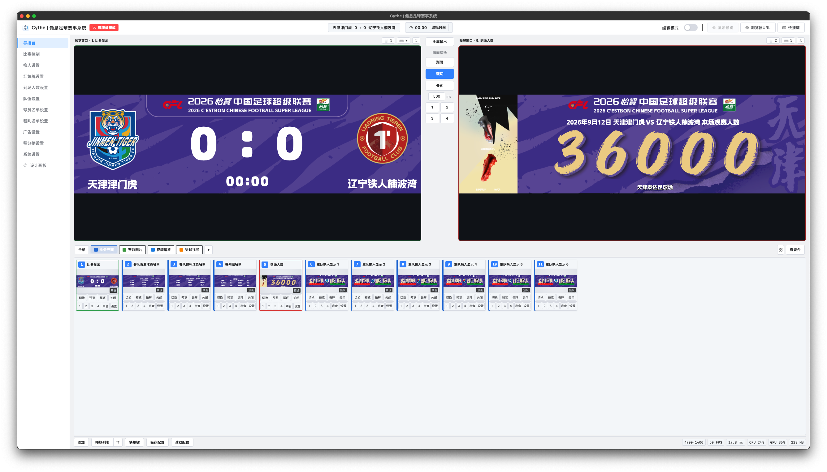Click 全屏输出 button

(x=439, y=41)
